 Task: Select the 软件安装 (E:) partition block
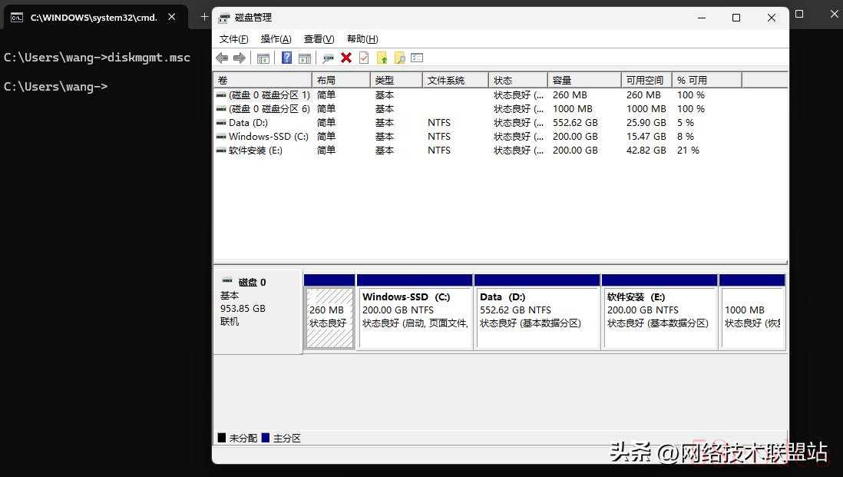[x=660, y=317]
